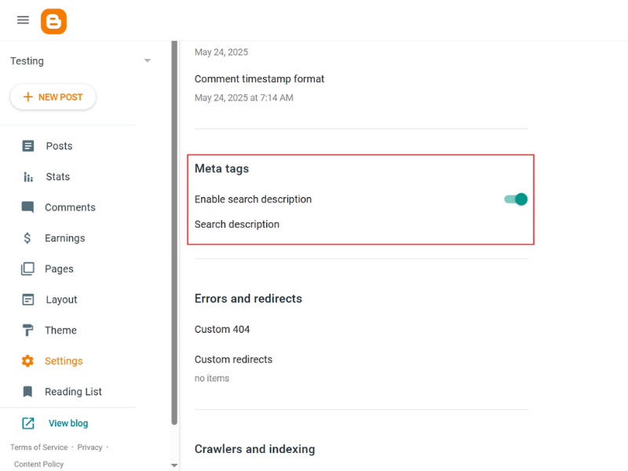628x471 pixels.
Task: Click the Privacy link in the footer
Action: click(x=89, y=447)
